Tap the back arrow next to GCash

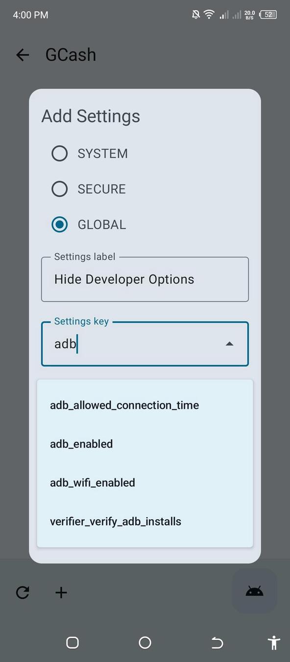[x=22, y=55]
